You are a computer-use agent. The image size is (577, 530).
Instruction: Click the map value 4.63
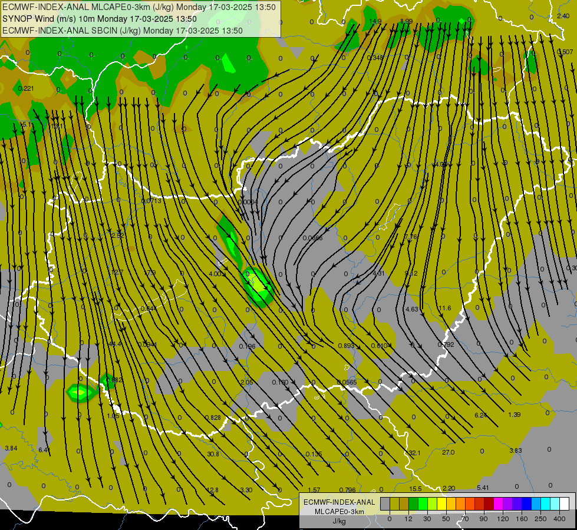click(x=412, y=309)
